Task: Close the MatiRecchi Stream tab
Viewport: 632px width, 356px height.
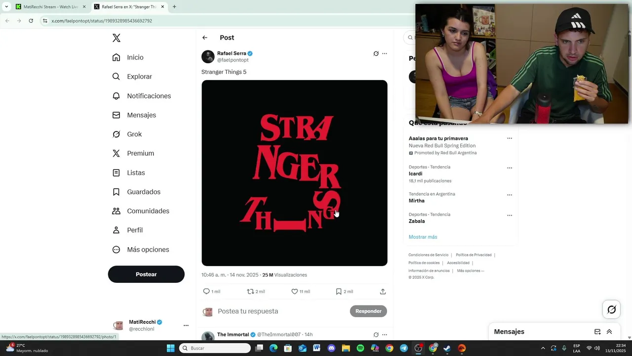Action: click(x=84, y=7)
